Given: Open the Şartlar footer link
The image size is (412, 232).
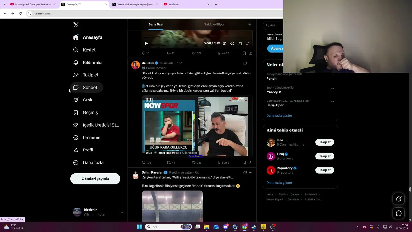Looking at the screenshot, I should 270,195.
